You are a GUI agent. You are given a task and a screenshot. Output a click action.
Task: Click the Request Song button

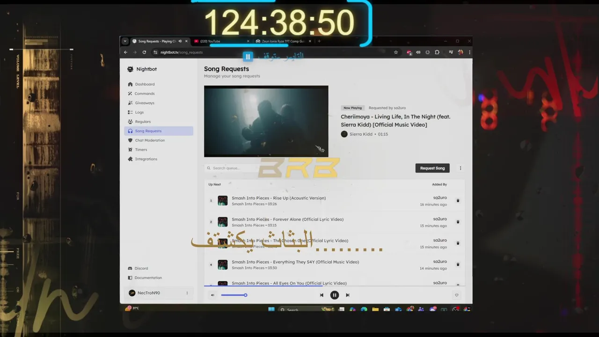432,168
